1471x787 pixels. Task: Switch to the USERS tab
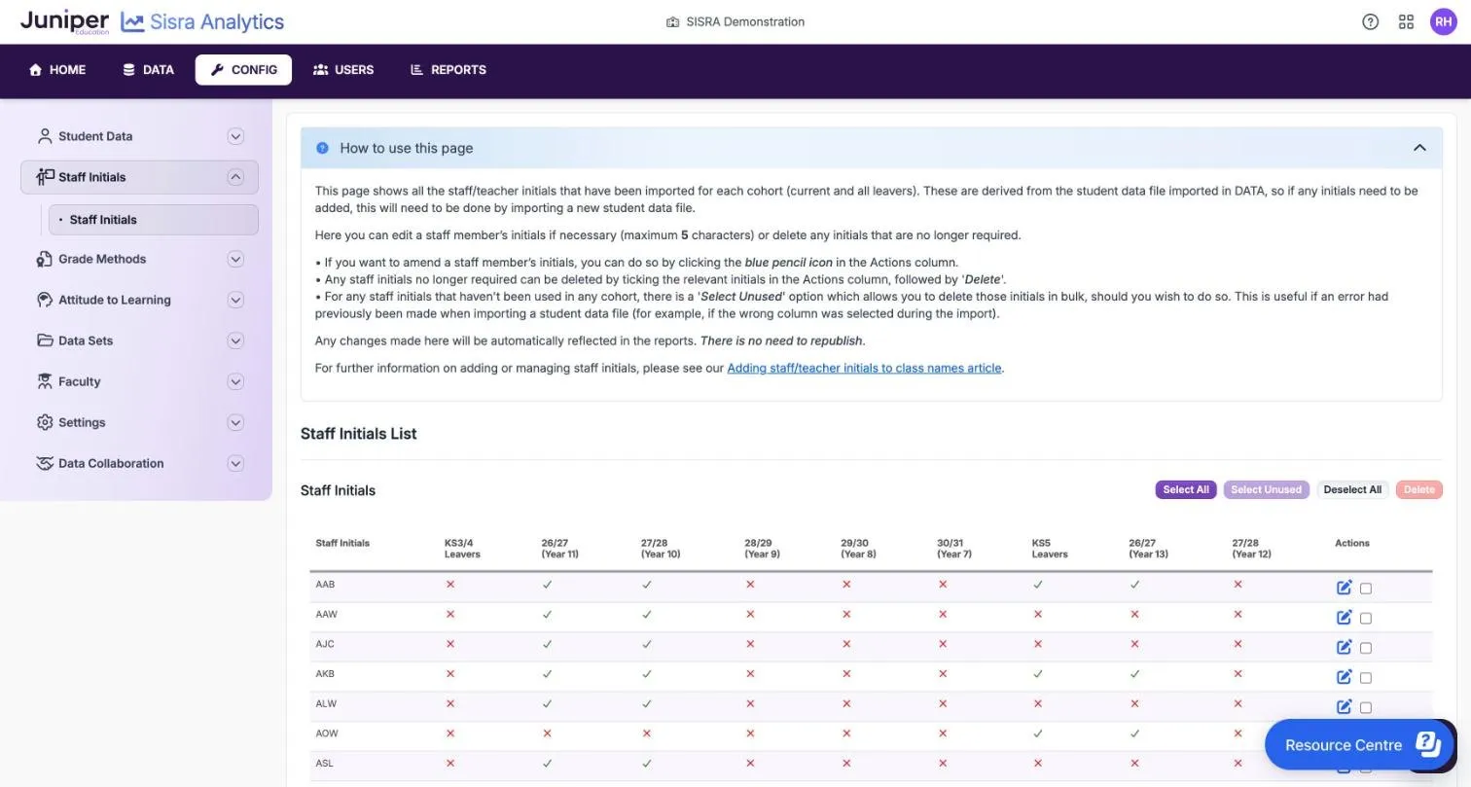coord(343,70)
